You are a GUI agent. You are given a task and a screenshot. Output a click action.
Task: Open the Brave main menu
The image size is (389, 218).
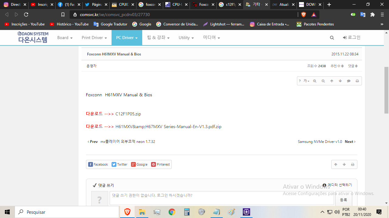click(x=382, y=15)
